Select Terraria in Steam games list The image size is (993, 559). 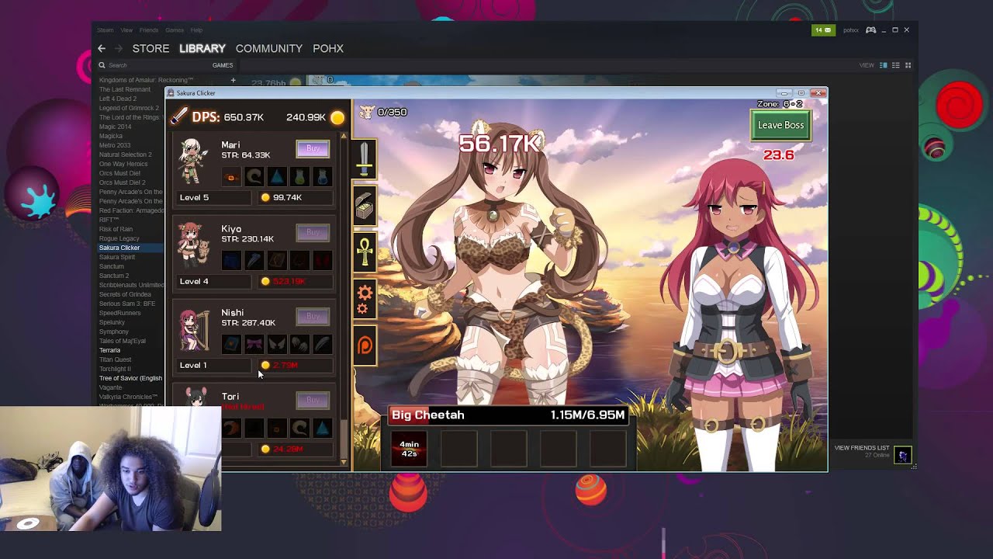point(109,350)
